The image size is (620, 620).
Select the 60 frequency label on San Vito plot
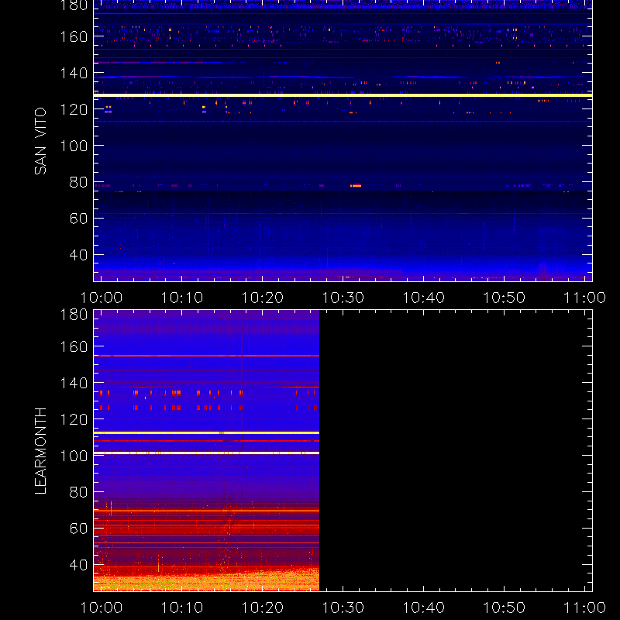[x=78, y=219]
